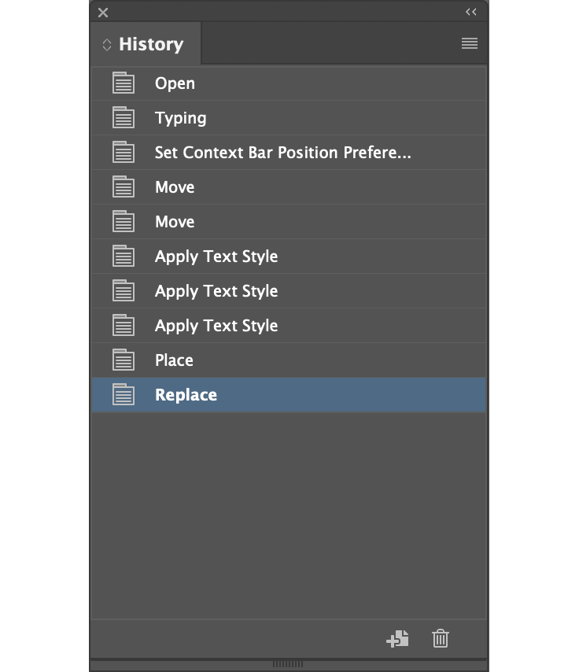Select the History tab
579x672 pixels.
coord(150,44)
